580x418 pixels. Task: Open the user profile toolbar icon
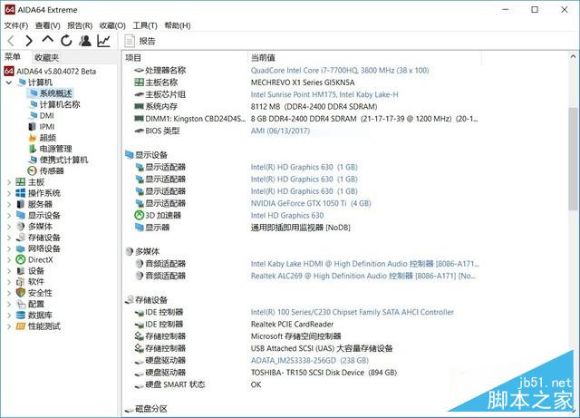85,41
